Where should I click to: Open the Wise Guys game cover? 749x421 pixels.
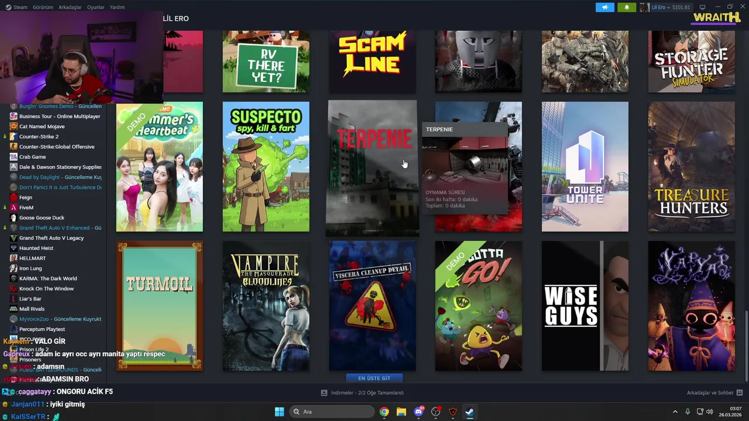pos(585,306)
